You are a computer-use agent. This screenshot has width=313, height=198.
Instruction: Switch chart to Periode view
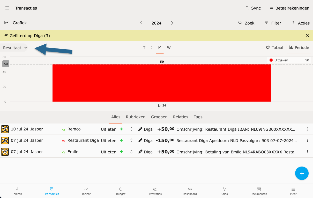299,48
